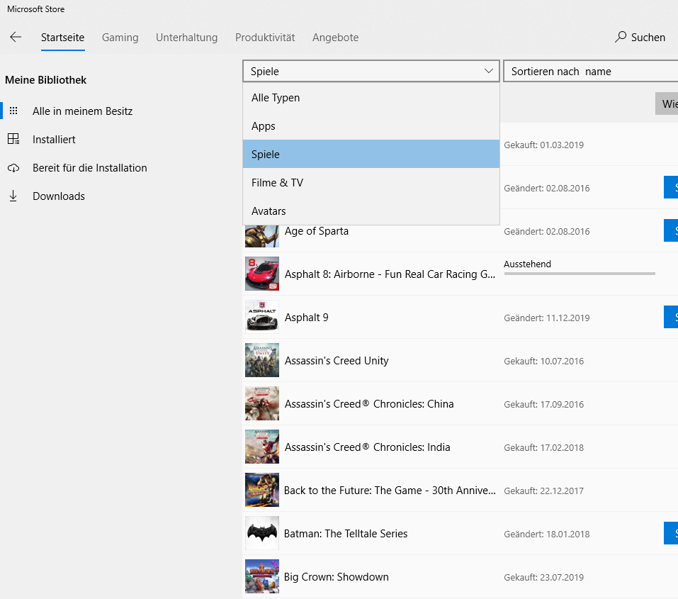Open the Batman bat logo thumbnail
The width and height of the screenshot is (678, 599).
tap(262, 533)
